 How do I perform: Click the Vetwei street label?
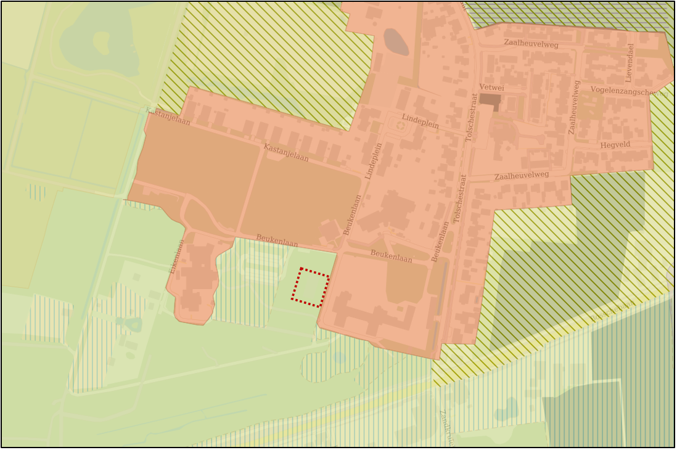(491, 88)
